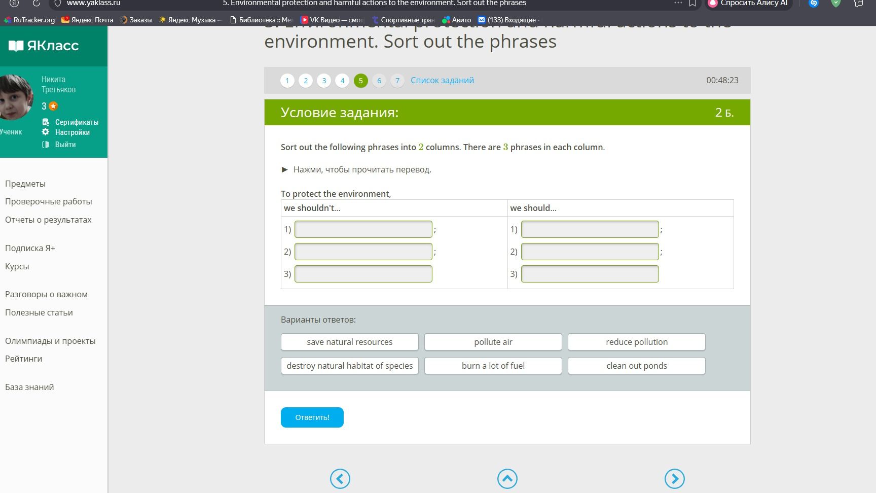Click Выйти to log out
This screenshot has height=493, width=876.
(x=59, y=145)
